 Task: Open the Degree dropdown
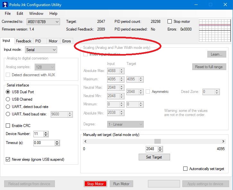[x=125, y=124]
